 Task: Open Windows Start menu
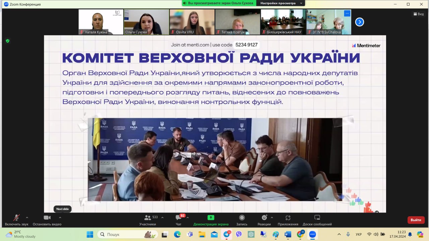(90, 235)
